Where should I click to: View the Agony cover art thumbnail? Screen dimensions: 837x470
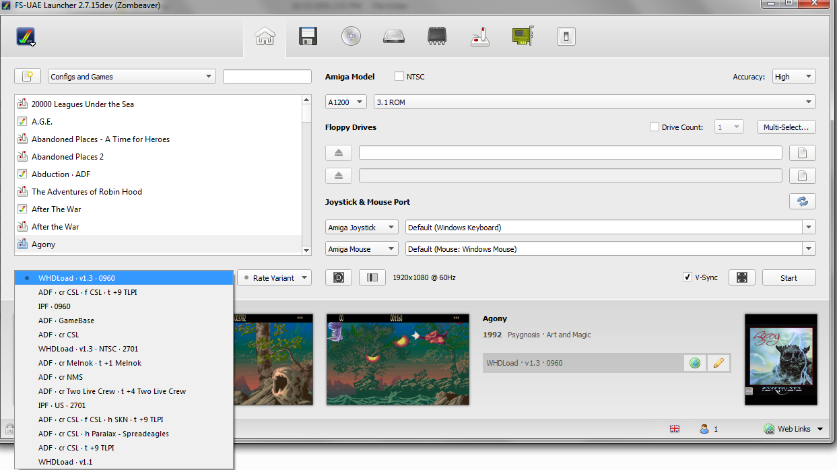coord(780,360)
